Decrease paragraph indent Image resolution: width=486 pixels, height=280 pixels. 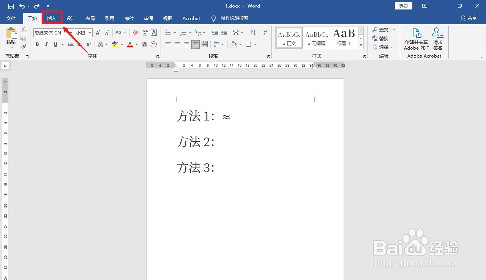[x=215, y=33]
